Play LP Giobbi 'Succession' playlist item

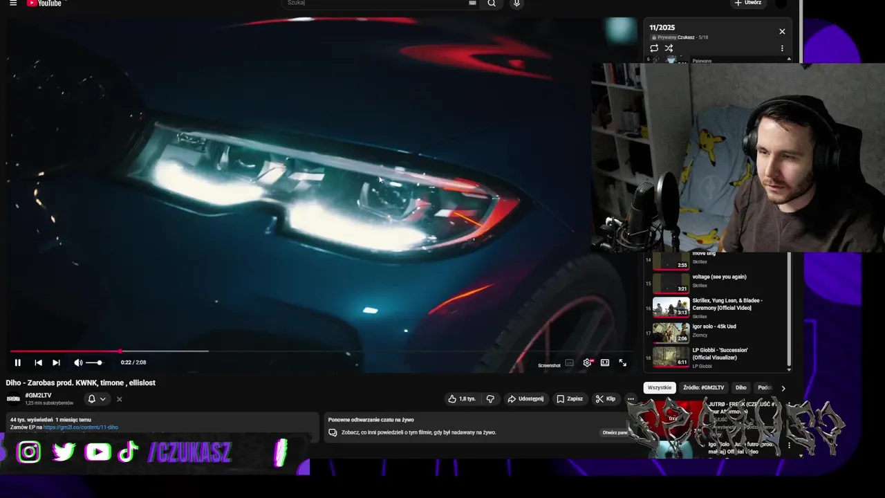tap(716, 356)
